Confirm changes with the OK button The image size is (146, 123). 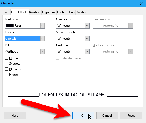pyautogui.click(x=83, y=116)
